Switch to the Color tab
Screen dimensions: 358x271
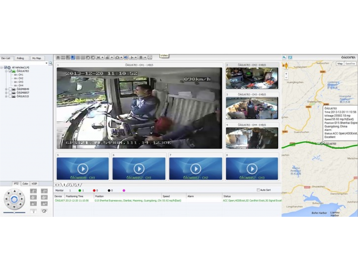coord(25,184)
